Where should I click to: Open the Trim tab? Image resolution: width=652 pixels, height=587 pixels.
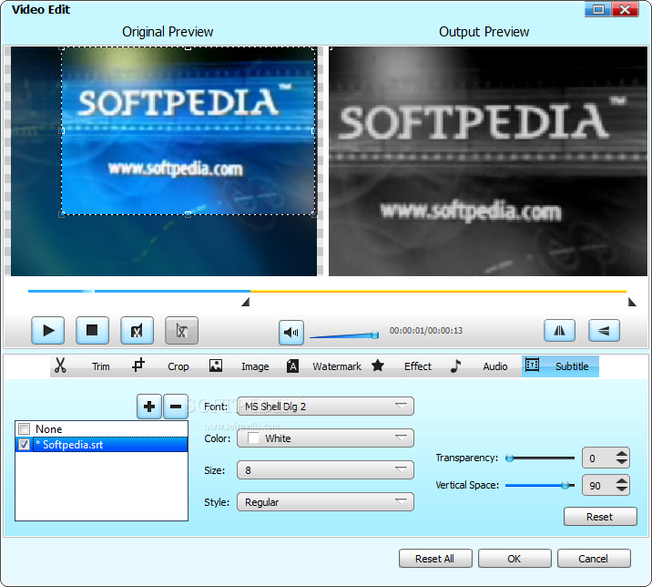point(101,366)
